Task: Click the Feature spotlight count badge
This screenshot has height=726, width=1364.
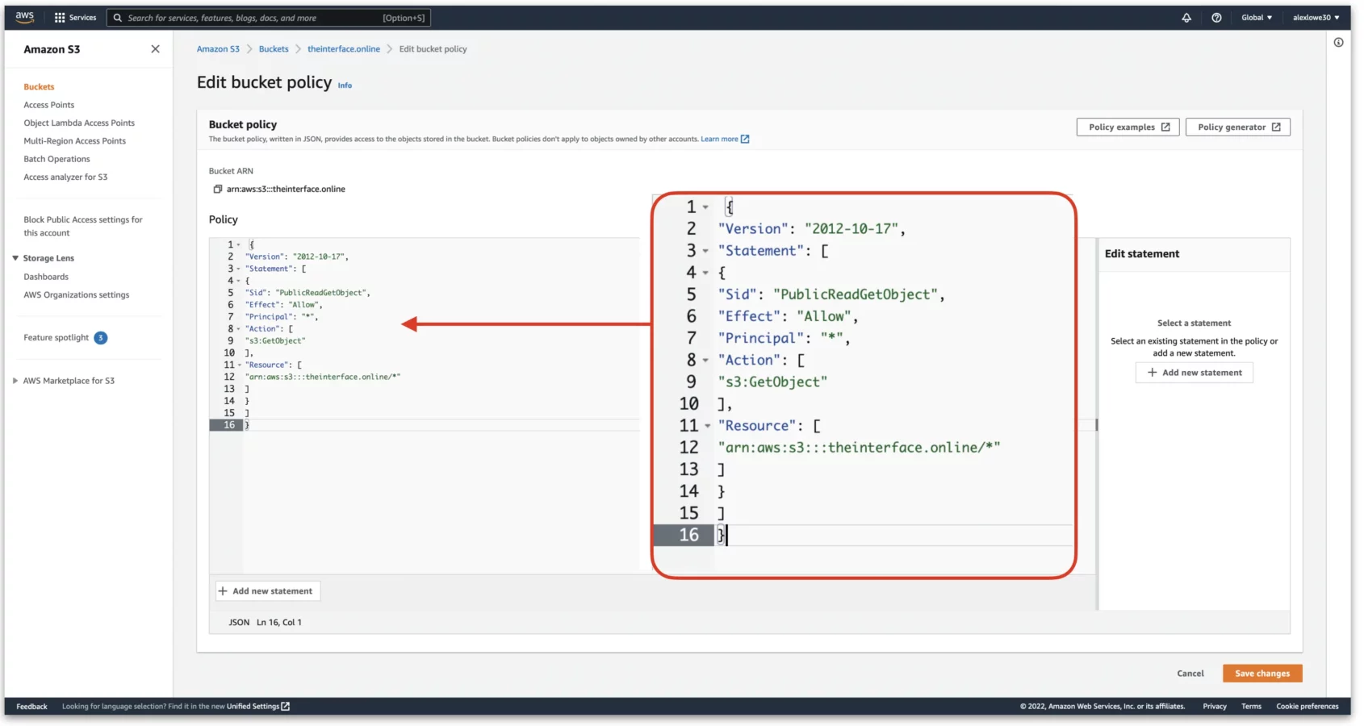Action: point(101,338)
